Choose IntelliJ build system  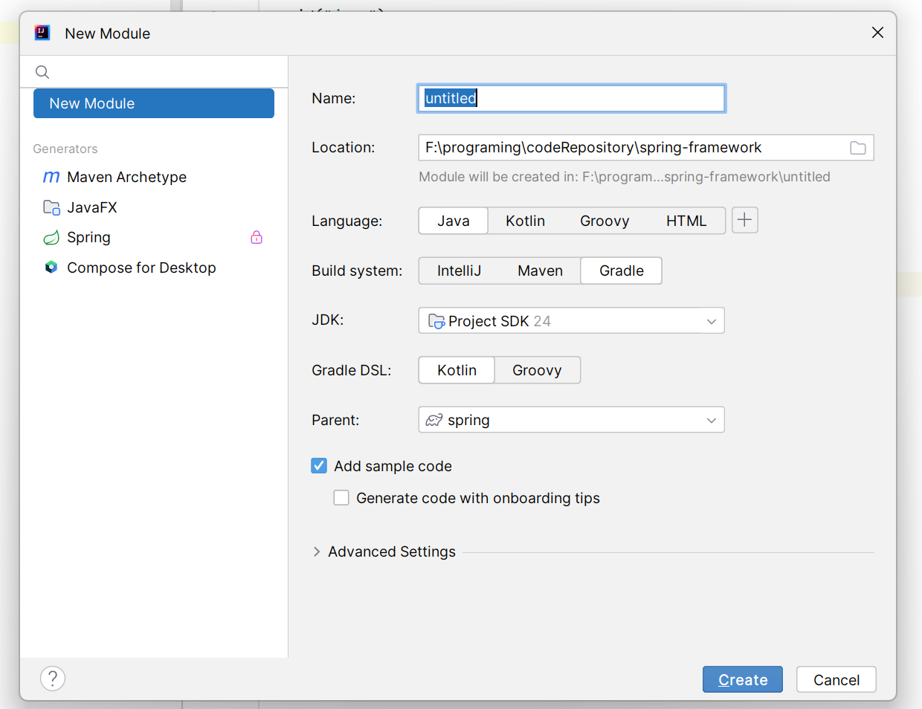tap(460, 271)
